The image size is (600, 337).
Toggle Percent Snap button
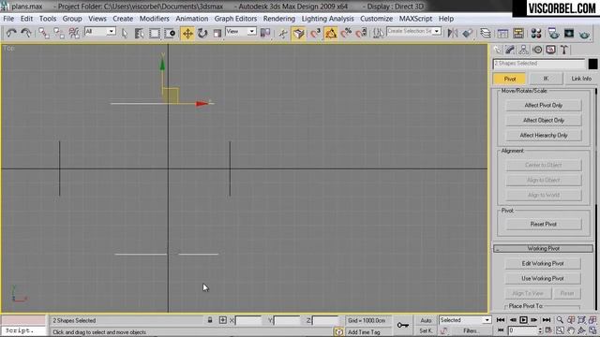[x=346, y=34]
